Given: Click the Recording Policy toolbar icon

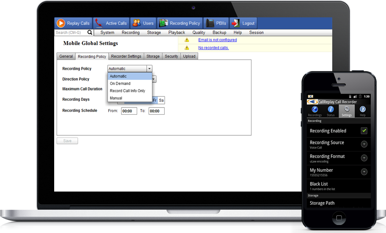Looking at the screenshot, I should [163, 23].
